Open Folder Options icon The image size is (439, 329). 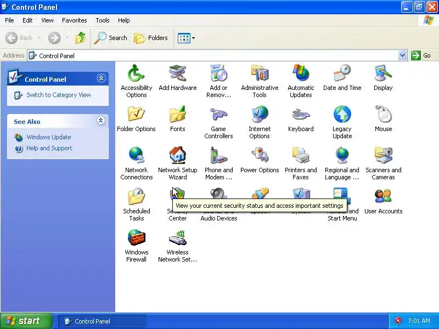pos(136,115)
